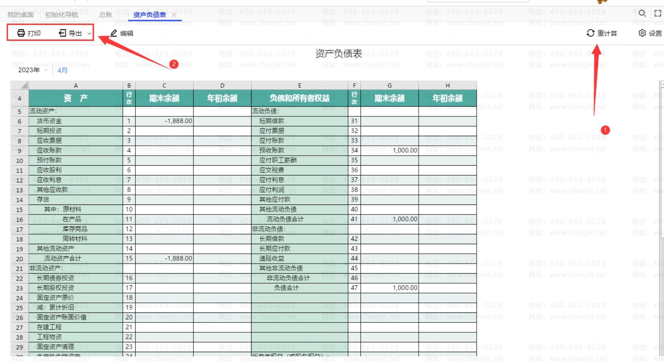
Task: Select the 资产负债表 tab
Action: point(150,15)
